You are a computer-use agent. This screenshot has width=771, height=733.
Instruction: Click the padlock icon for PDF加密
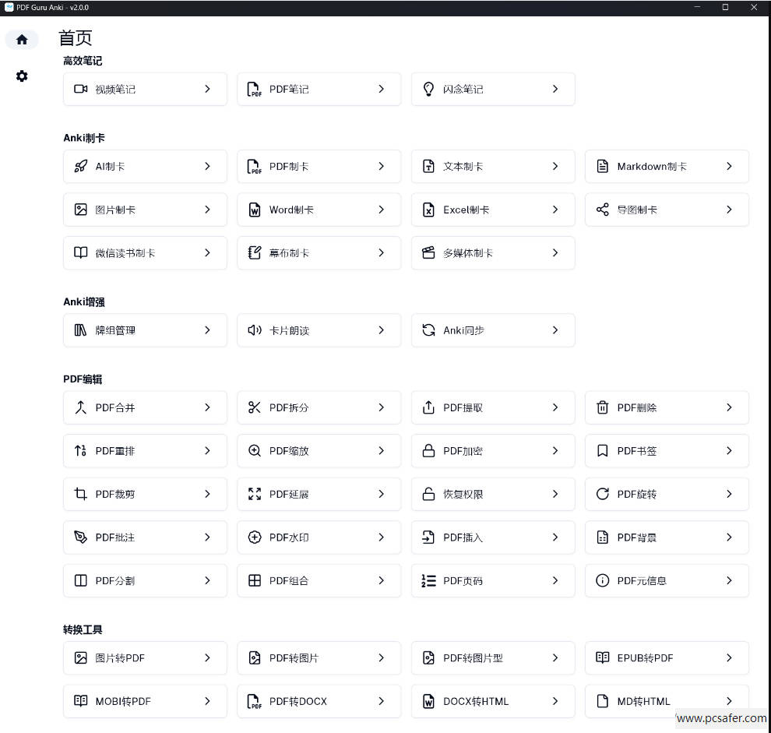pyautogui.click(x=428, y=450)
